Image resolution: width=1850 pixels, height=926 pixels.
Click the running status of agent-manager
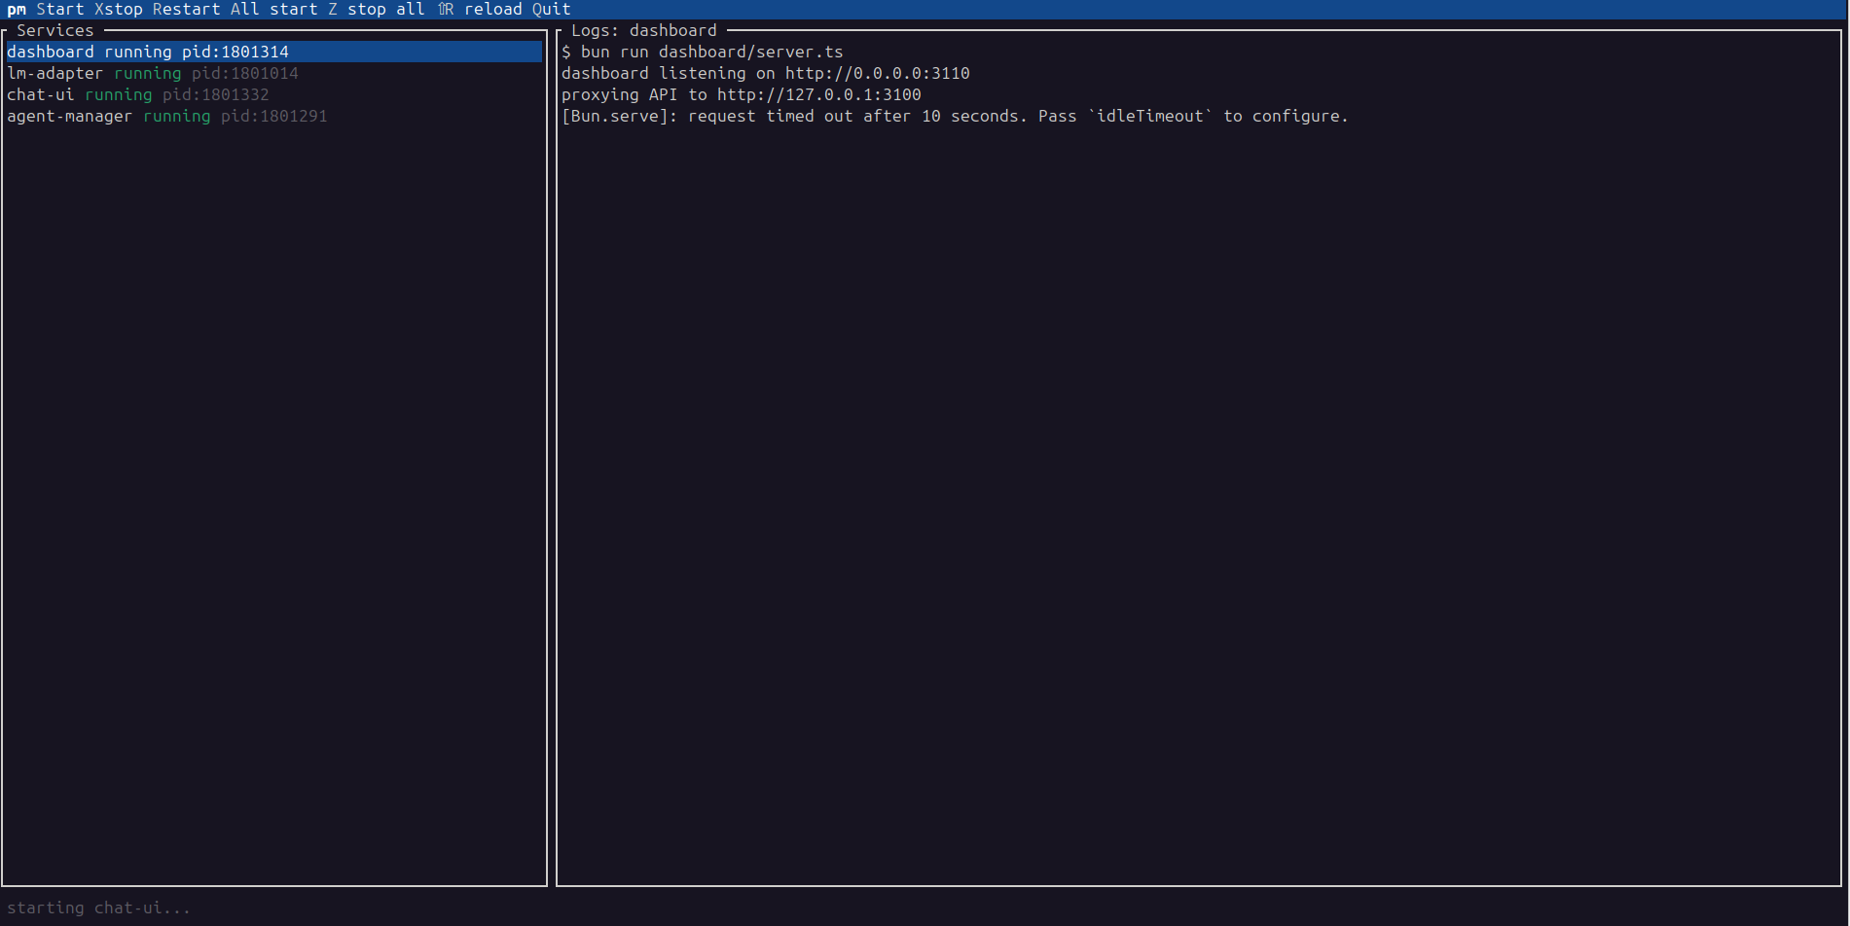click(177, 116)
